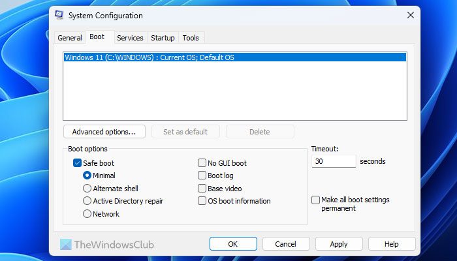457x261 pixels.
Task: Open Advanced options
Action: (104, 132)
